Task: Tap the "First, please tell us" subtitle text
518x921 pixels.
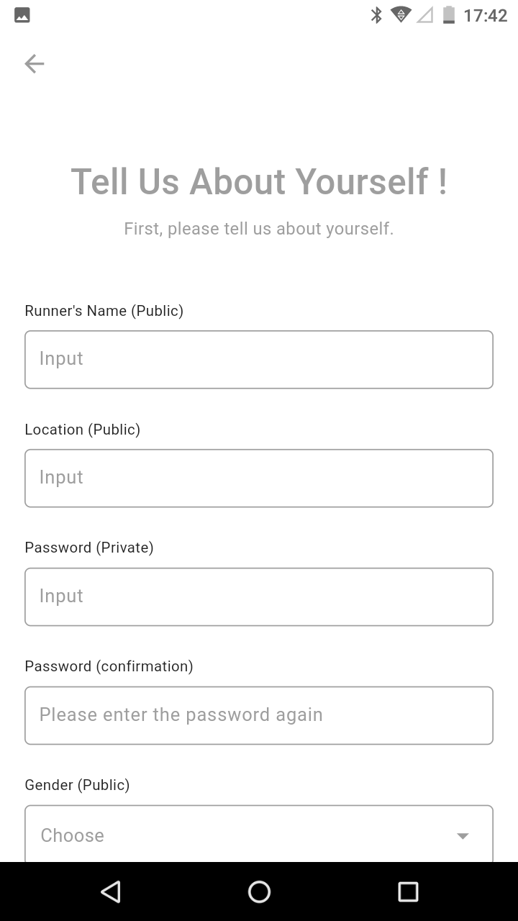Action: (x=259, y=229)
